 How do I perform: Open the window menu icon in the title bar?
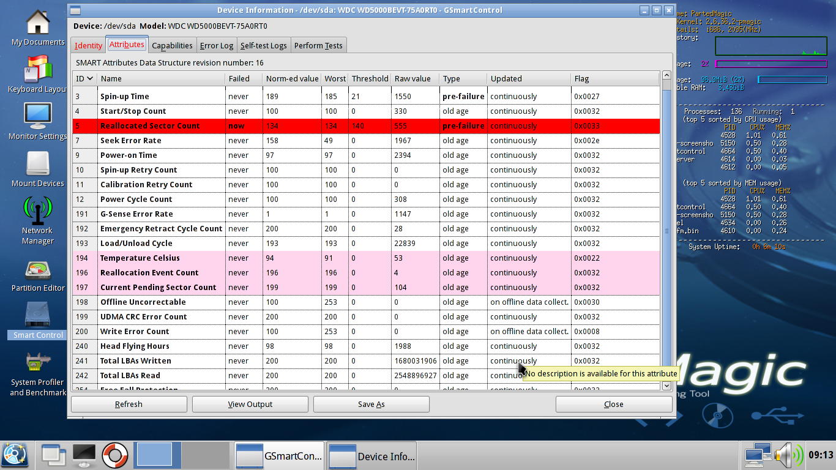74,10
